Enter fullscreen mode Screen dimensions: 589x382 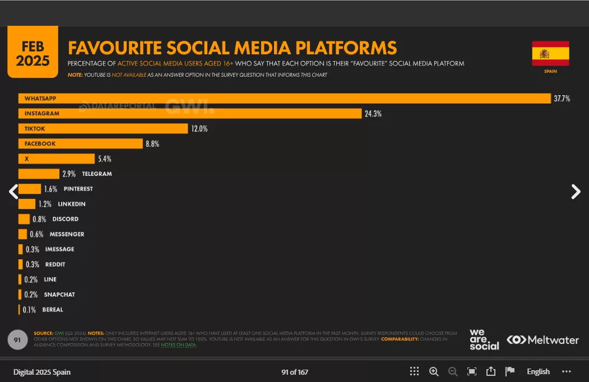472,371
